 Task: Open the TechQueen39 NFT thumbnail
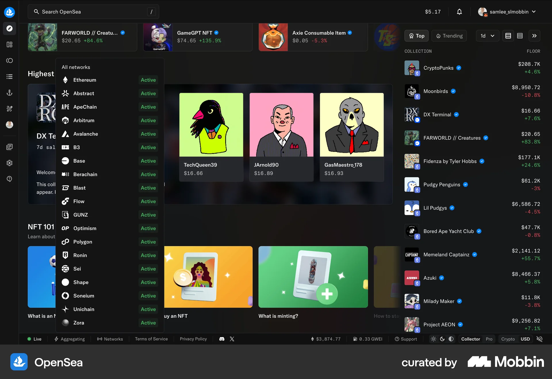[x=211, y=124]
